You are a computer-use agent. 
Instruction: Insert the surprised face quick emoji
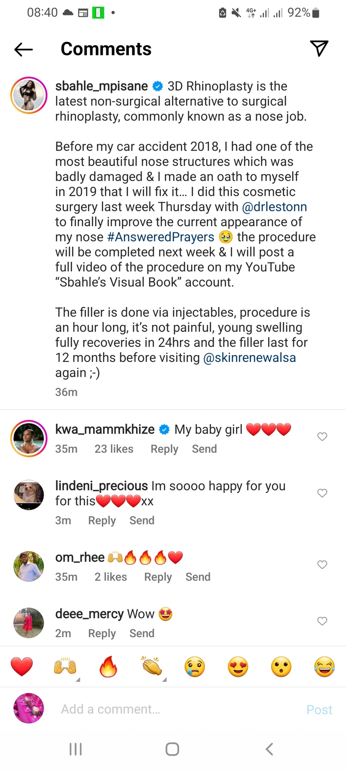281,667
